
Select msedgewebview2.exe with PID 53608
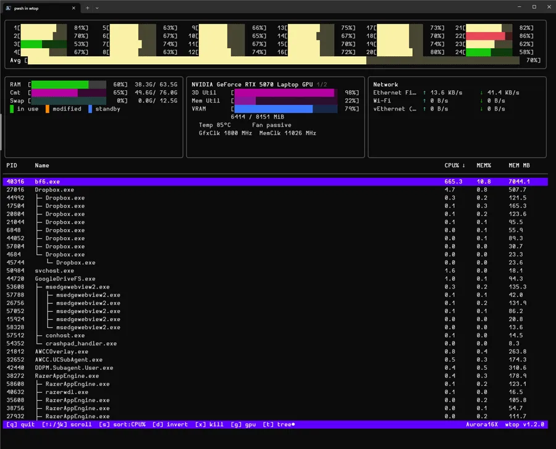tap(275, 287)
